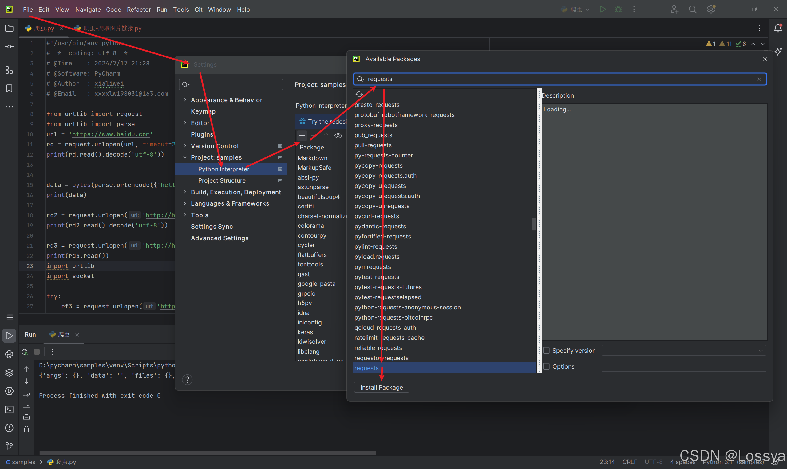This screenshot has width=787, height=469.
Task: Select the requests package in list
Action: (x=445, y=368)
